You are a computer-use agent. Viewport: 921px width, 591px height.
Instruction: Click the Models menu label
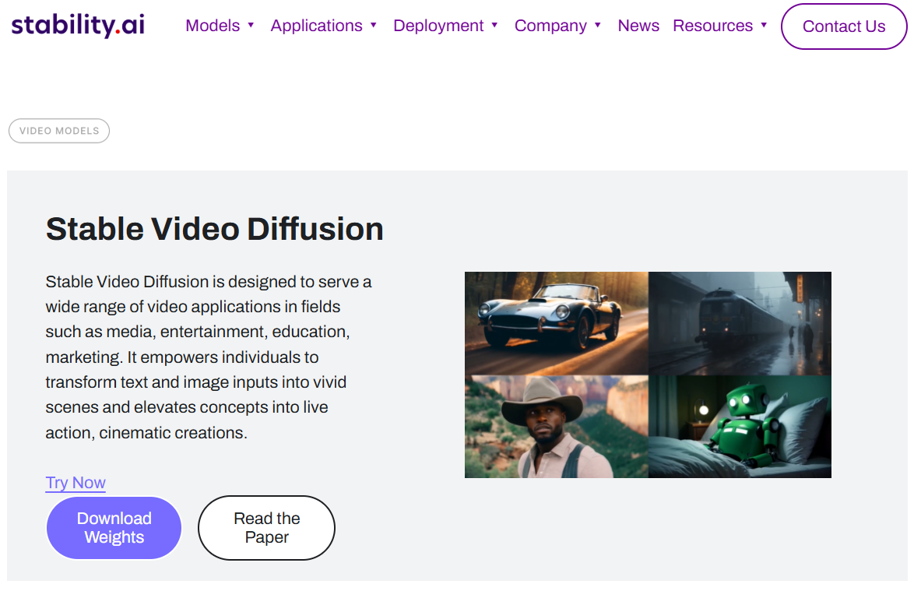(213, 25)
